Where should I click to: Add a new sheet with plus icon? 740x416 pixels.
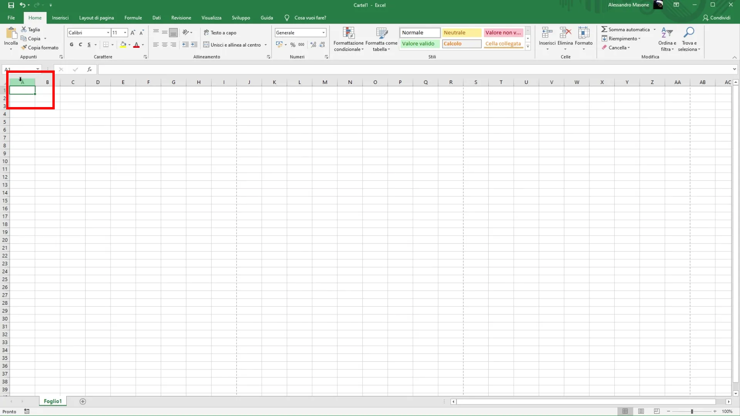[83, 401]
